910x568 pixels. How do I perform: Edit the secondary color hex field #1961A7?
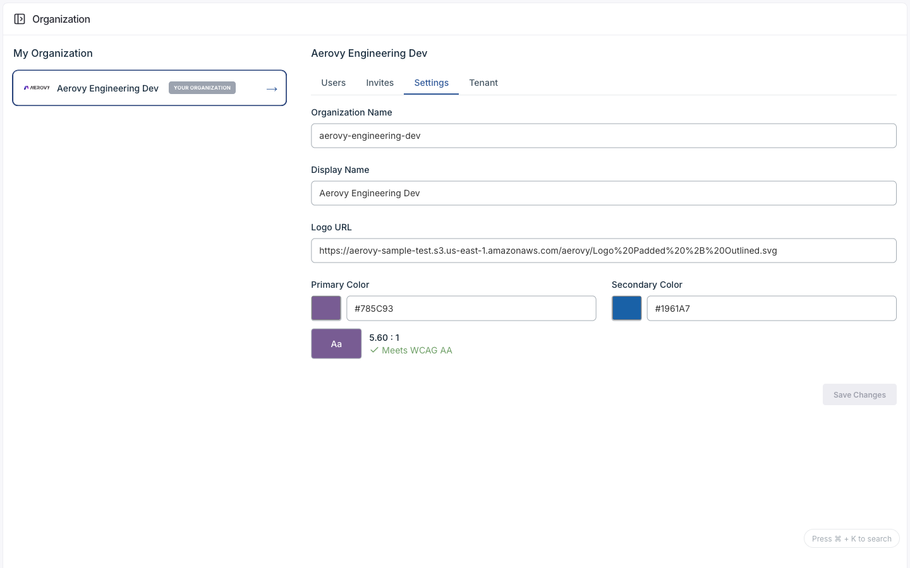(x=772, y=308)
